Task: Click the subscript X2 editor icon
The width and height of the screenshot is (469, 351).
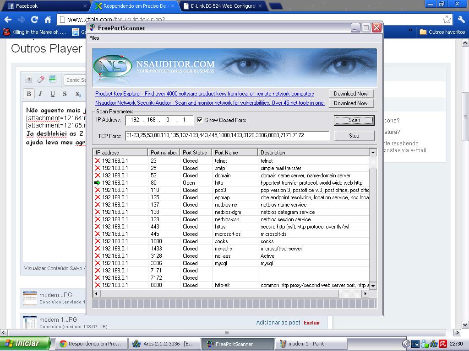Action: [78, 94]
